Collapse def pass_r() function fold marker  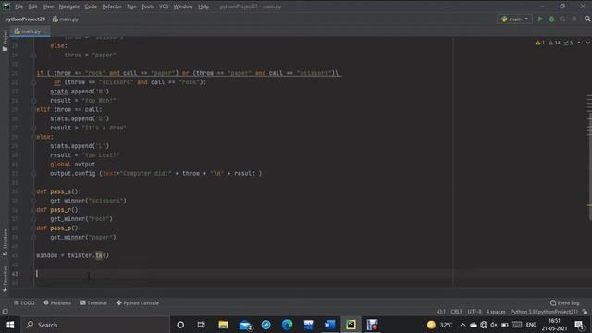[34, 210]
